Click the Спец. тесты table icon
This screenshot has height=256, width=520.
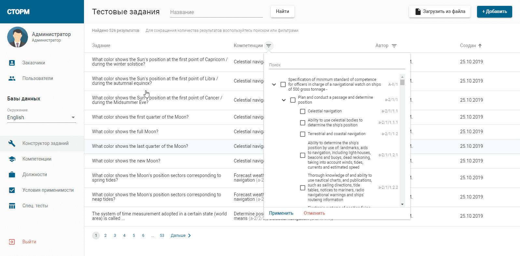coord(12,206)
